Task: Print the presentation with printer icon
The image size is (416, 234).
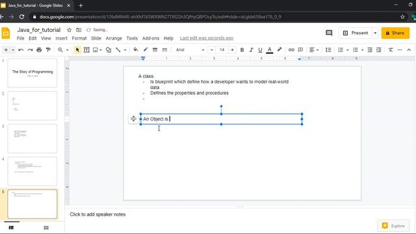Action: 39,50
